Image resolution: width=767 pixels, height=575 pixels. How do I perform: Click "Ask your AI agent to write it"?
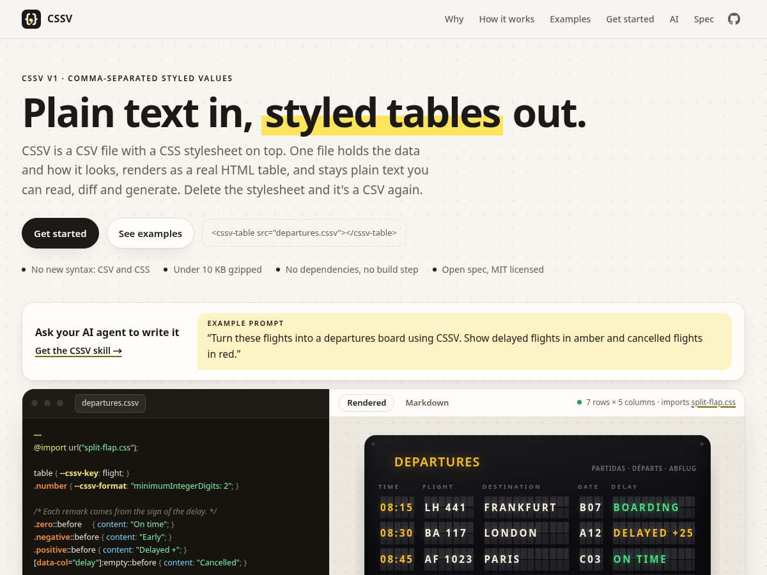point(107,332)
